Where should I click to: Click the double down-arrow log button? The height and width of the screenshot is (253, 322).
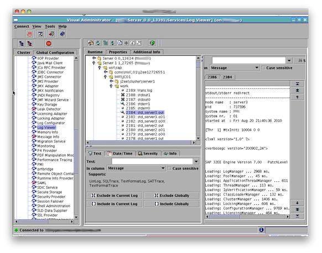[297, 209]
